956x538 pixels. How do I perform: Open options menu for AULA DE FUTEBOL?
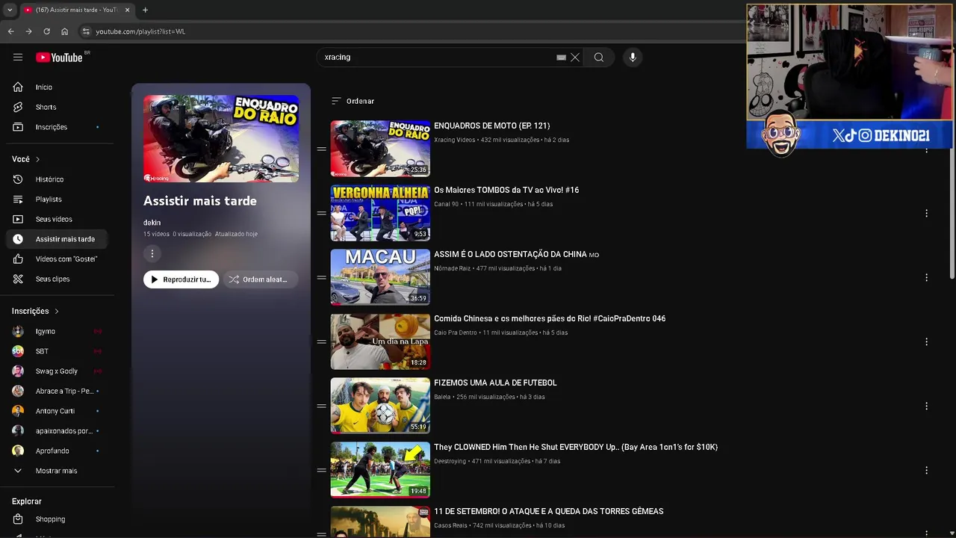pyautogui.click(x=926, y=406)
